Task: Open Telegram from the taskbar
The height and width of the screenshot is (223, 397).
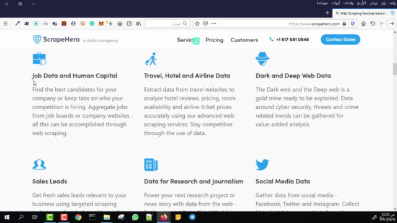Action: coord(192,217)
